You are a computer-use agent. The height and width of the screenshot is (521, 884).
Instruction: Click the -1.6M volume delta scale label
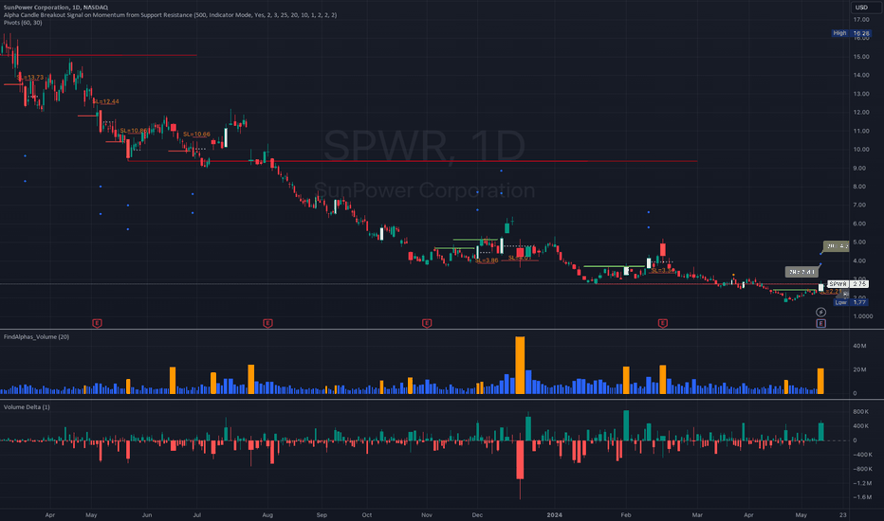[862, 497]
